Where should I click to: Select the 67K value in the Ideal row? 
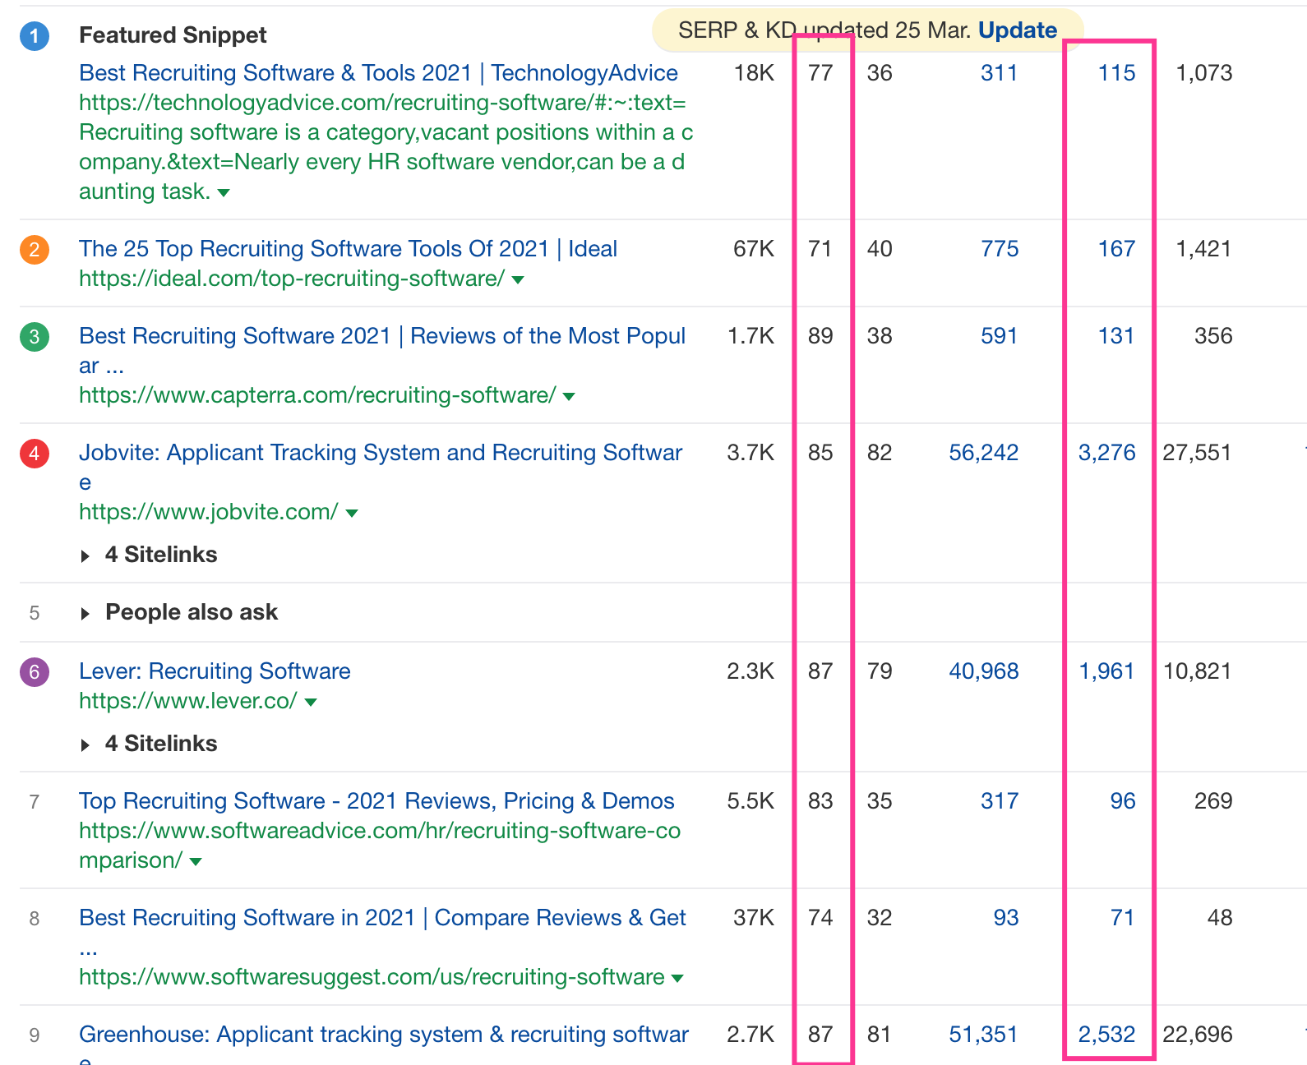coord(754,249)
